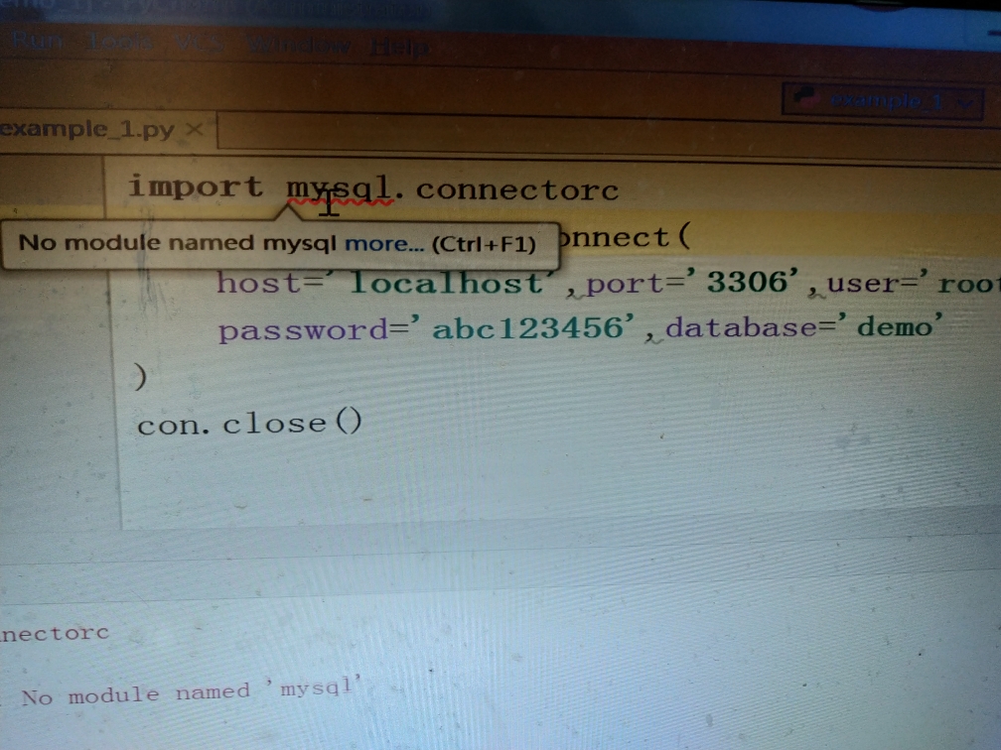This screenshot has height=750, width=1001.
Task: Click the 'more...' link in the tooltip
Action: 384,244
